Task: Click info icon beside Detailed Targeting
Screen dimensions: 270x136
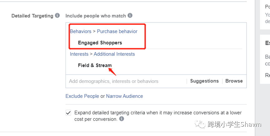Action: pos(57,16)
